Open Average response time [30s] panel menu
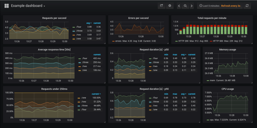The width and height of the screenshot is (257, 128). click(54, 49)
